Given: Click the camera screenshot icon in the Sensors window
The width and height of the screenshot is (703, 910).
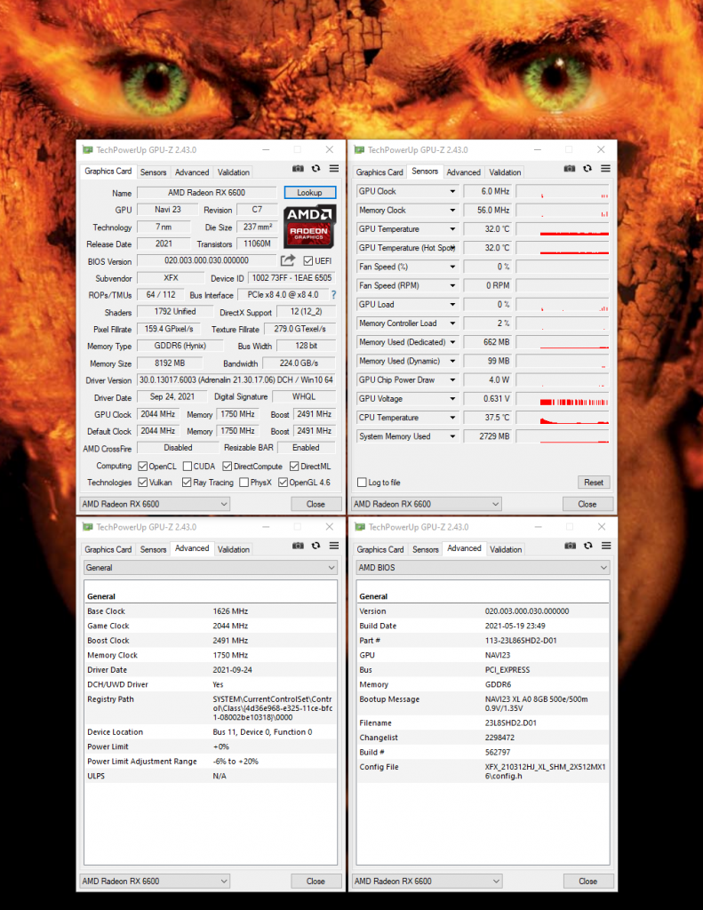Looking at the screenshot, I should tap(570, 168).
